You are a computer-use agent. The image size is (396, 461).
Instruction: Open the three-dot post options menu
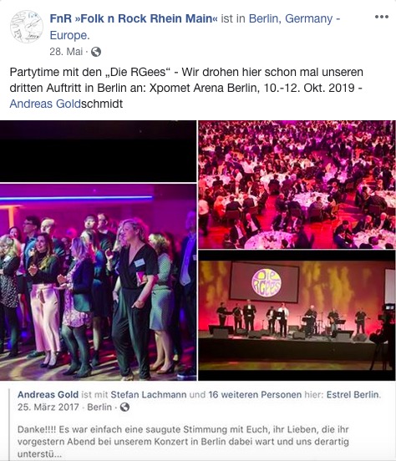(x=382, y=17)
